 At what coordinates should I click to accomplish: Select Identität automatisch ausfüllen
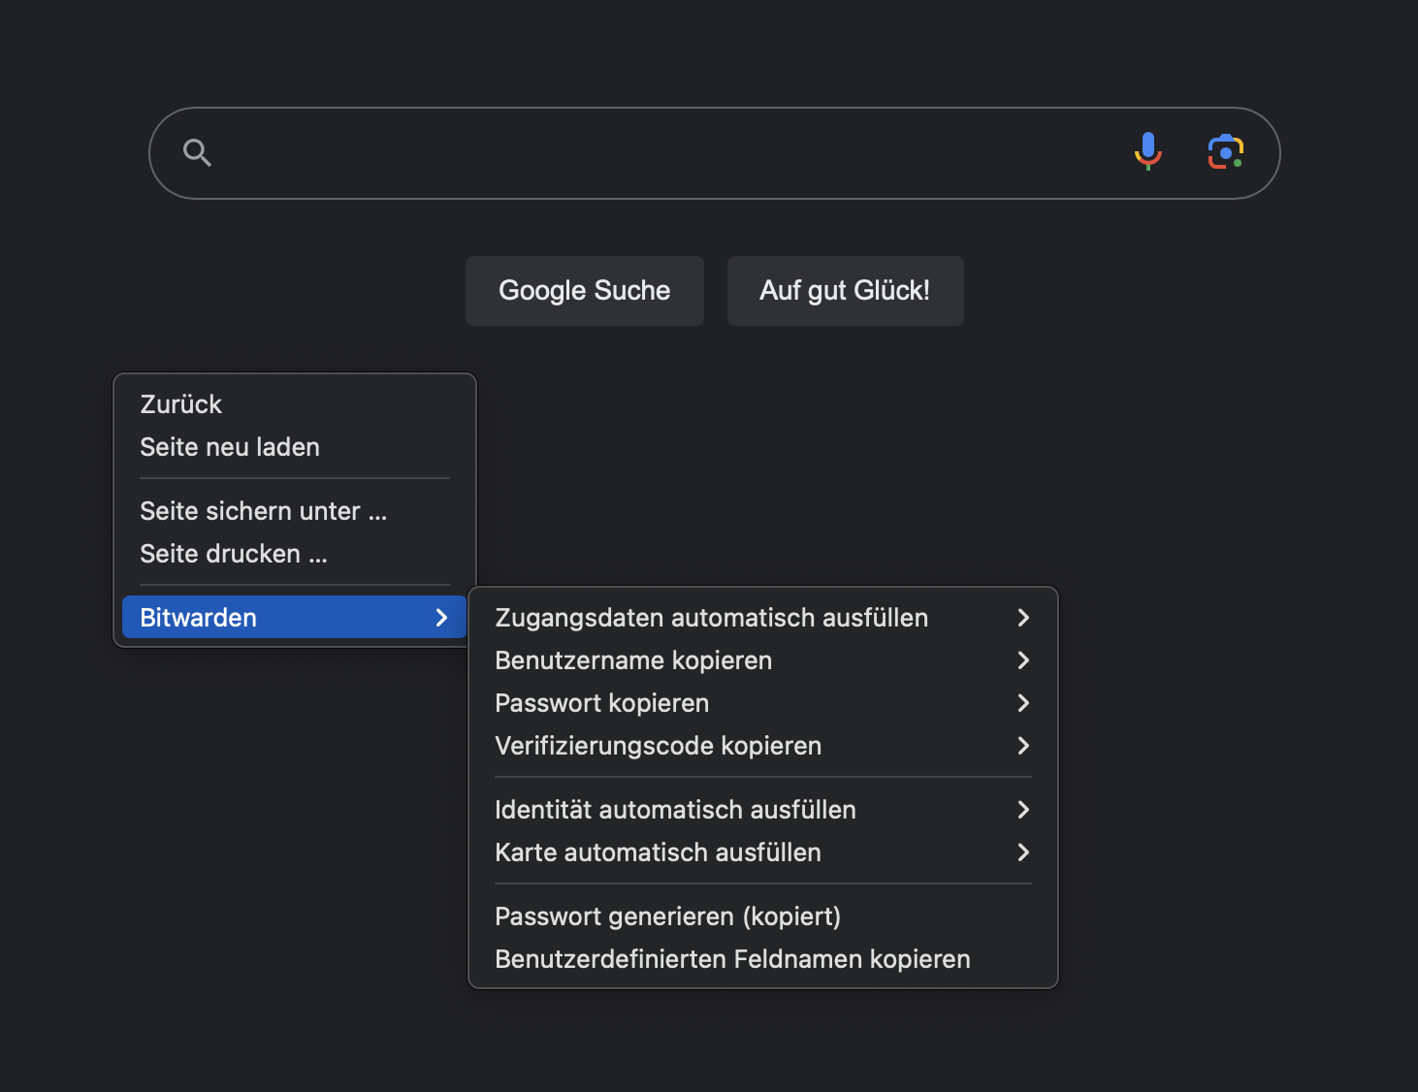point(763,810)
